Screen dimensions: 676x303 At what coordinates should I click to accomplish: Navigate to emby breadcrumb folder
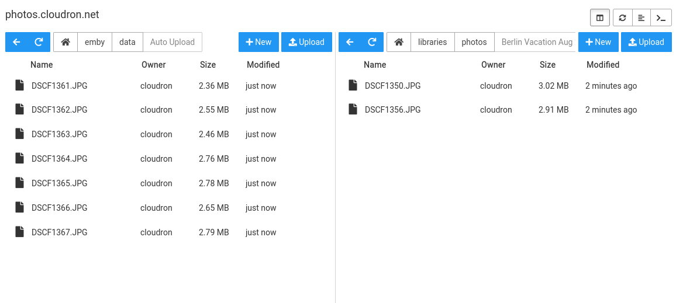pyautogui.click(x=95, y=42)
